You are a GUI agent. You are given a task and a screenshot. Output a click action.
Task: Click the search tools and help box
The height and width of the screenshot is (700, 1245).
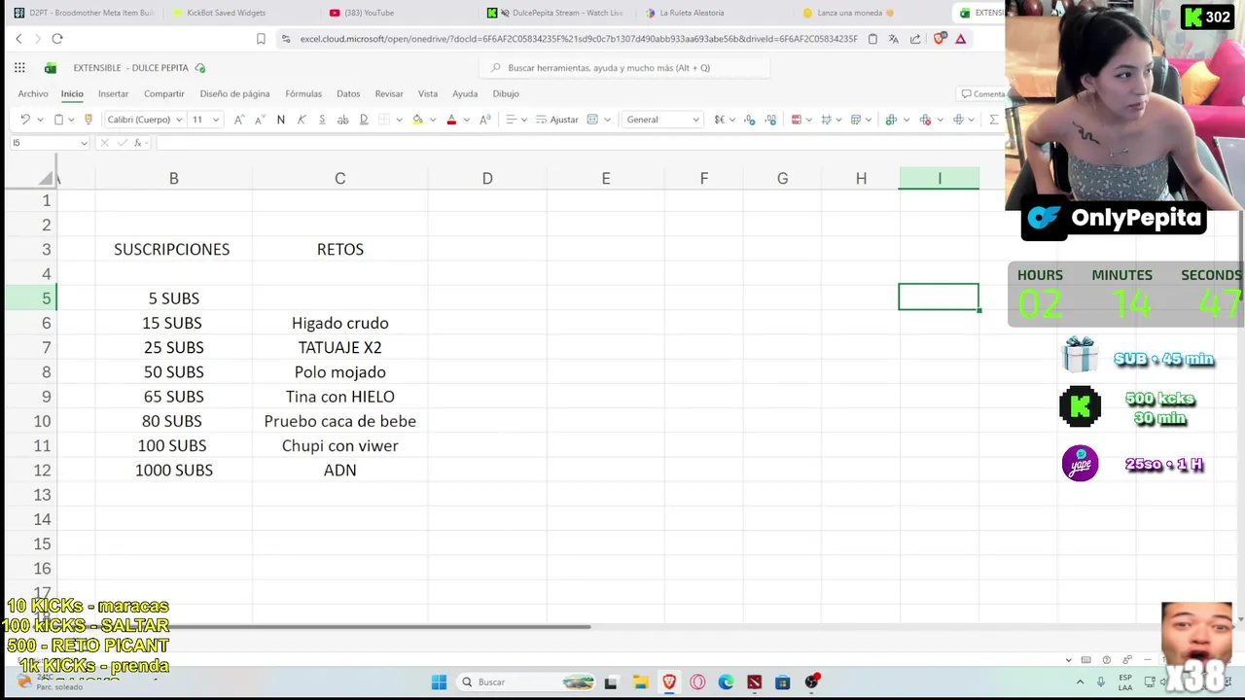coord(624,68)
